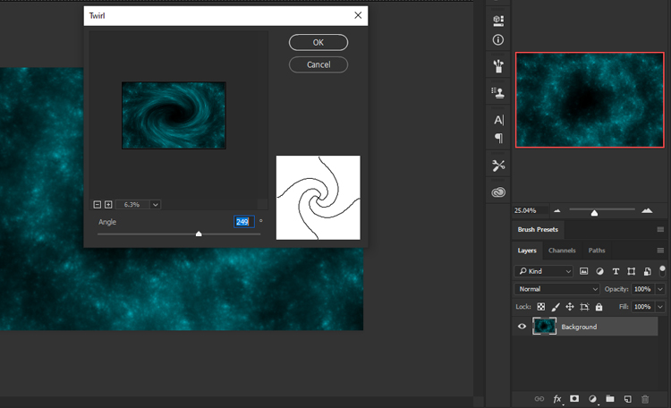
Task: Click the Twirl Angle slider handle
Action: tap(199, 234)
